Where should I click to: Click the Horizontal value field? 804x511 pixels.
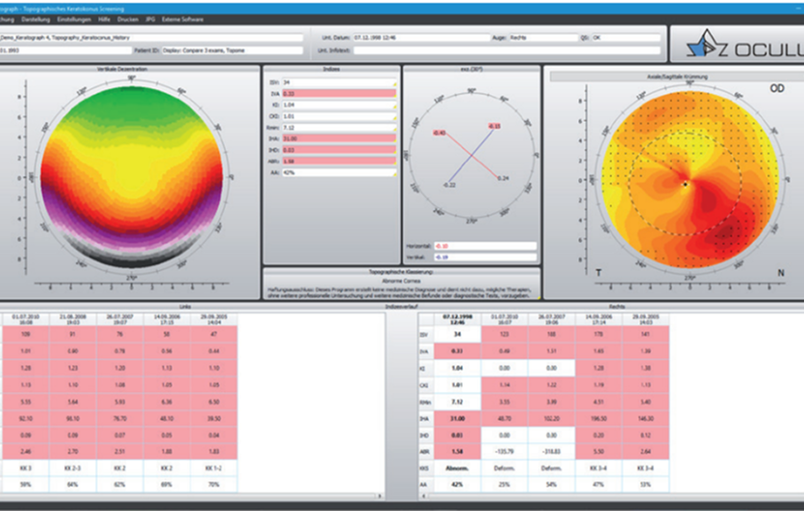(485, 246)
